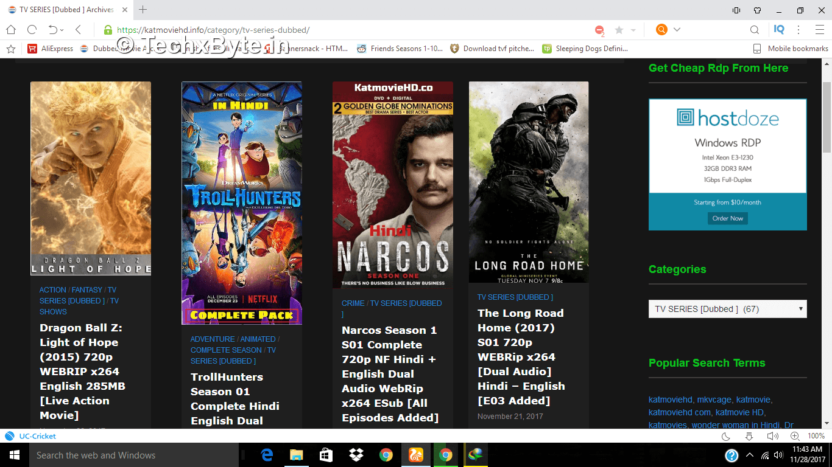Open the Dragon Ball Z poster thumbnail
Screen dimensions: 832x467
91,178
